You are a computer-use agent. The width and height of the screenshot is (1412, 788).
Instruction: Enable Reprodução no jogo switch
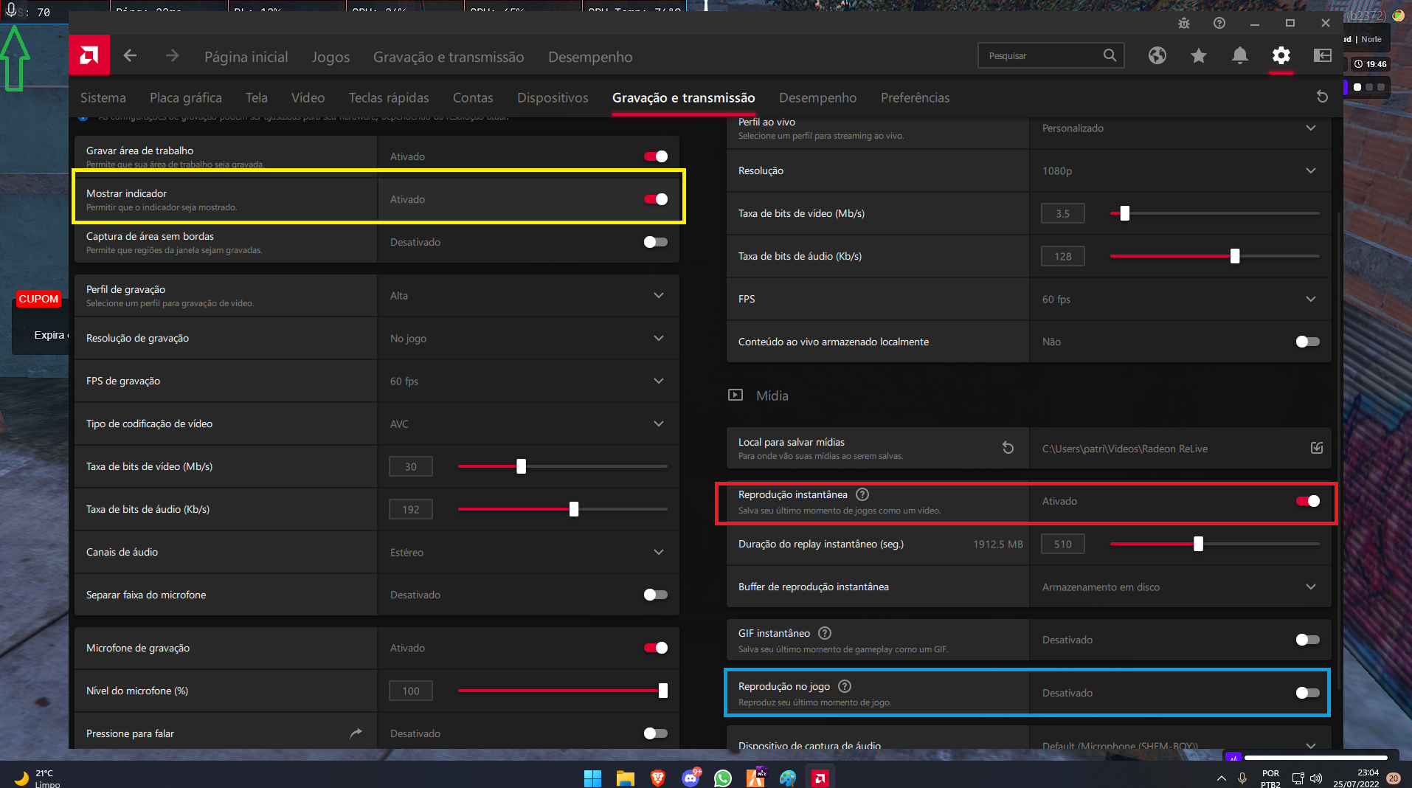pyautogui.click(x=1307, y=693)
